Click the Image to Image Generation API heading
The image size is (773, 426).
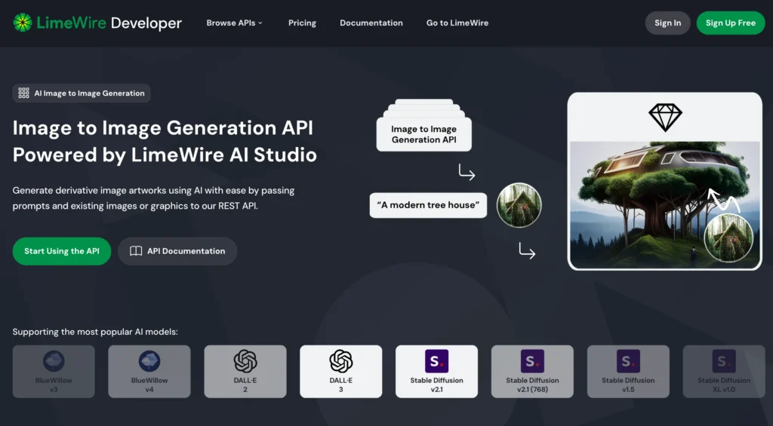(x=165, y=141)
